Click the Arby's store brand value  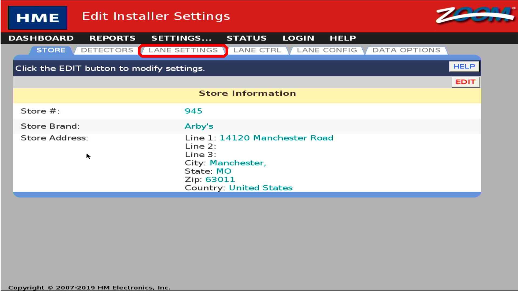click(199, 126)
